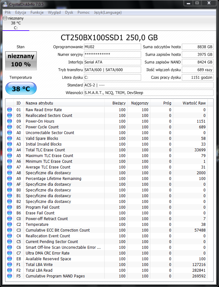
Task: Click the status orb for Average TLC Erase Count
Action: 10,167
